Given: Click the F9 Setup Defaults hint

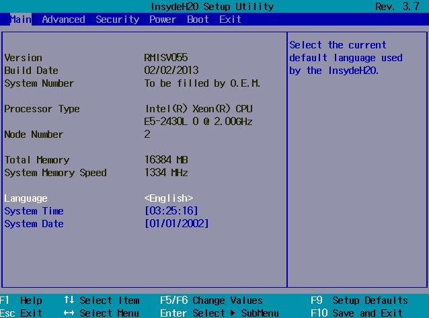Looking at the screenshot, I should click(x=359, y=301).
